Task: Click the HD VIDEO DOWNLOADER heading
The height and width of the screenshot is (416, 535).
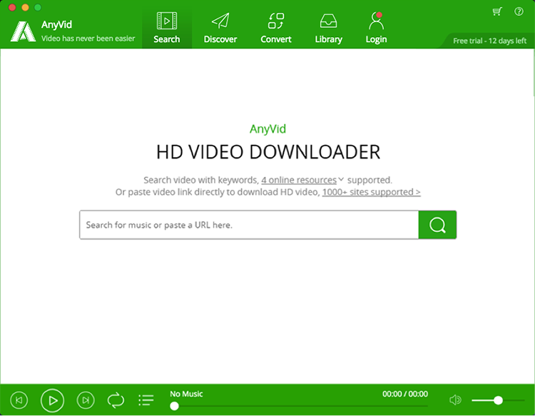Action: (268, 152)
